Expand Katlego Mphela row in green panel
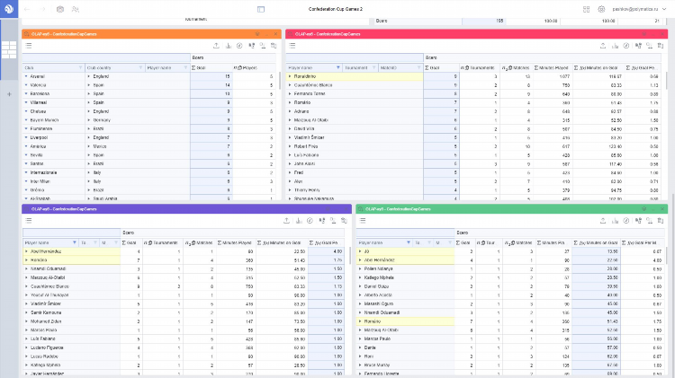675x378 pixels. tap(360, 277)
